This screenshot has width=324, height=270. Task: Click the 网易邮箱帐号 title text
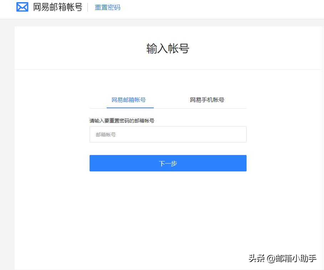click(57, 6)
